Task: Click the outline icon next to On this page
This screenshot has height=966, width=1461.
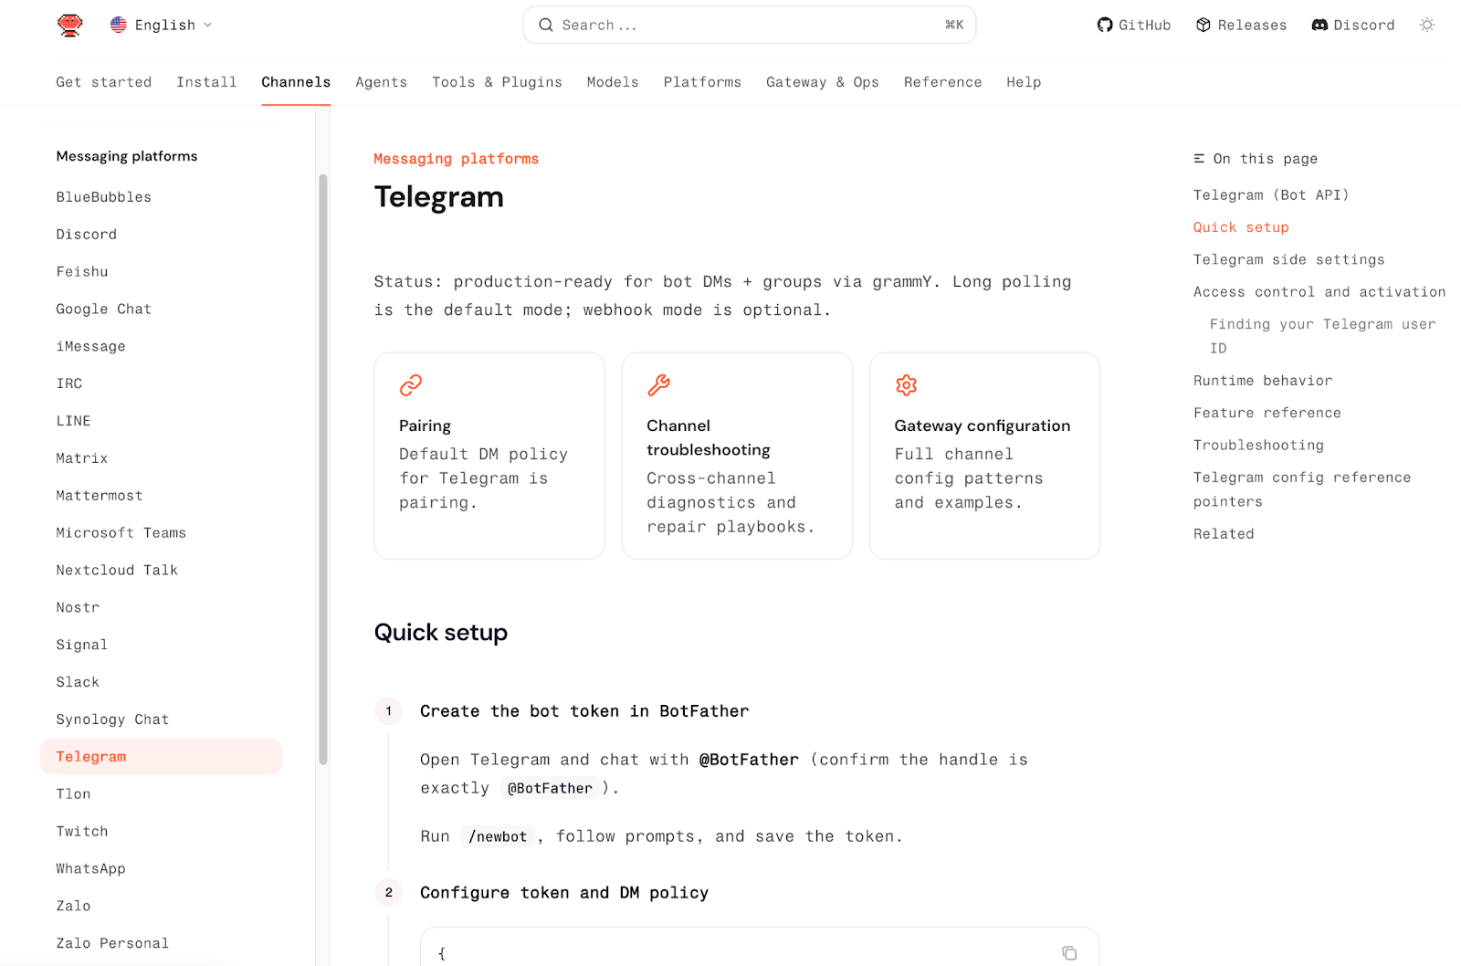Action: pyautogui.click(x=1198, y=158)
